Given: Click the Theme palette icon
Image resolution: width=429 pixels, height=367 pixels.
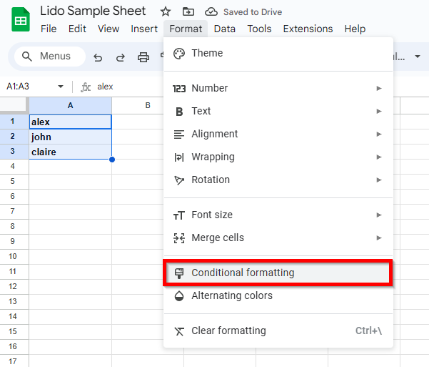Looking at the screenshot, I should point(179,54).
